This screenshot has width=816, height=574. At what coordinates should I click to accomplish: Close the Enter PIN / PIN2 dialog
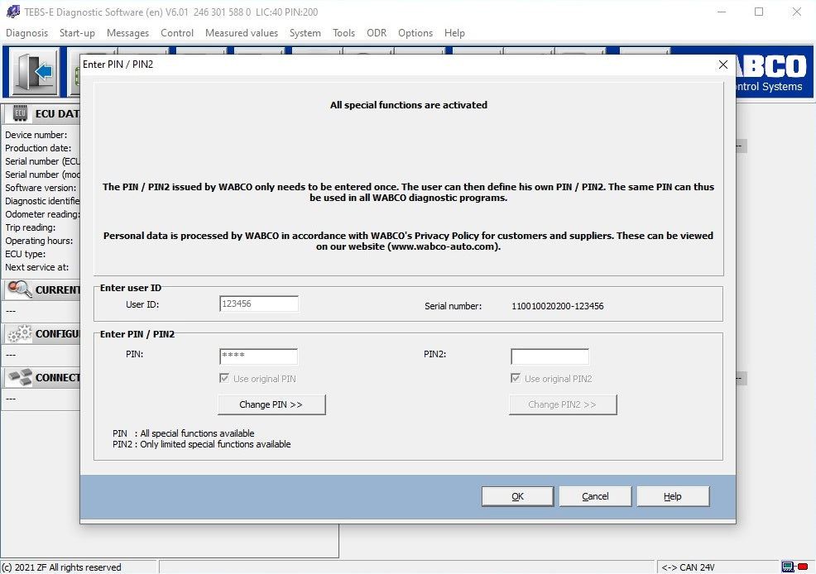click(x=722, y=65)
